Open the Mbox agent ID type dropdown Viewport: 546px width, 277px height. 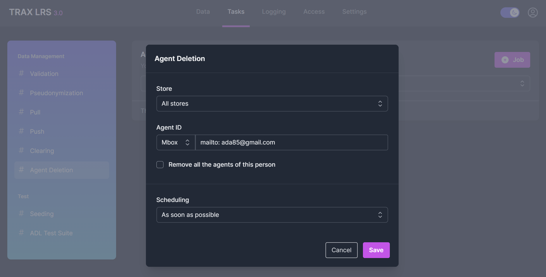pyautogui.click(x=175, y=142)
